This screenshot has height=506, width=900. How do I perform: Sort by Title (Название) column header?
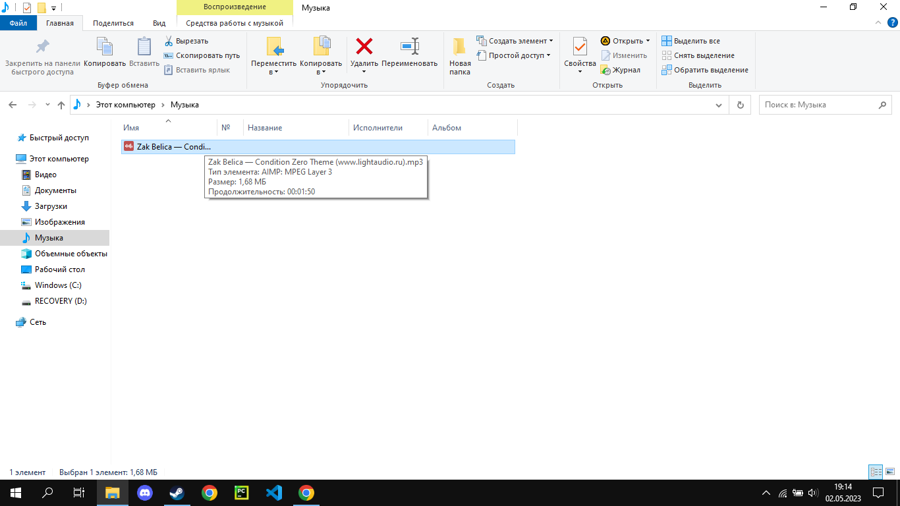coord(296,128)
